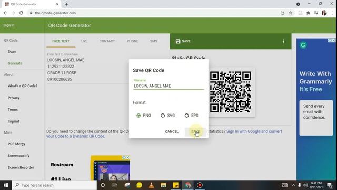Click the generated QR code image
The height and width of the screenshot is (190, 337).
[231, 92]
